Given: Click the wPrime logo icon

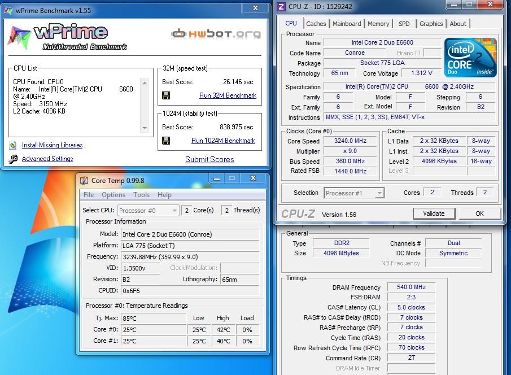Looking at the screenshot, I should click(19, 37).
